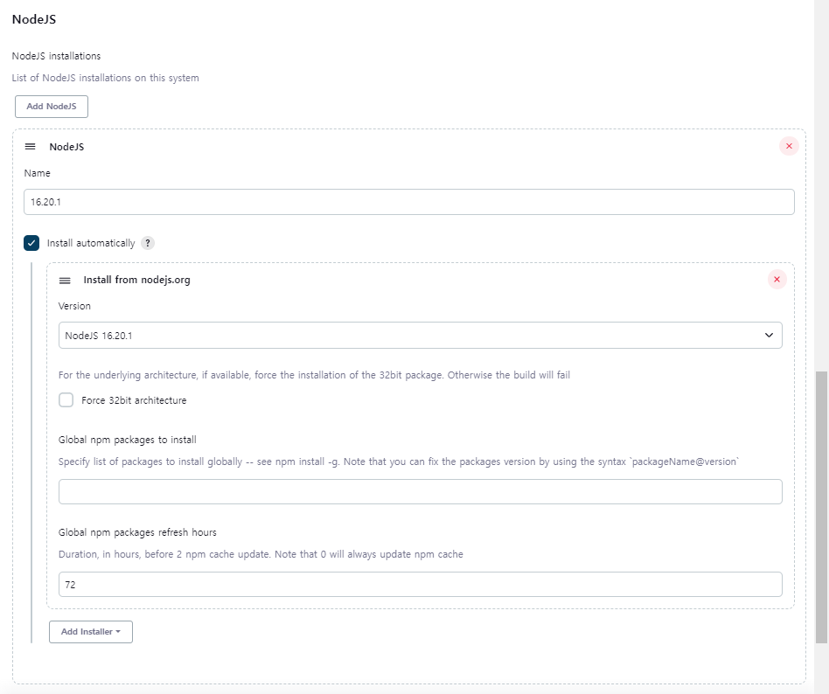Click the Install automatically label text
Image resolution: width=829 pixels, height=694 pixels.
tap(91, 243)
